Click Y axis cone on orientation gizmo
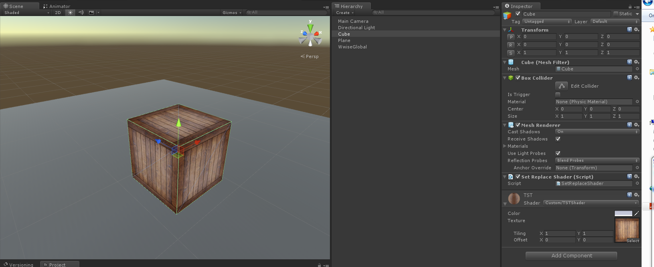 click(310, 28)
